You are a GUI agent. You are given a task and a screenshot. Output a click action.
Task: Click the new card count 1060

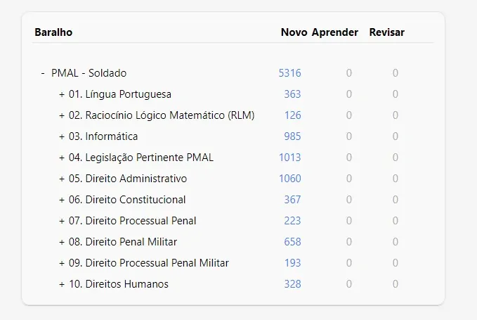(x=290, y=179)
